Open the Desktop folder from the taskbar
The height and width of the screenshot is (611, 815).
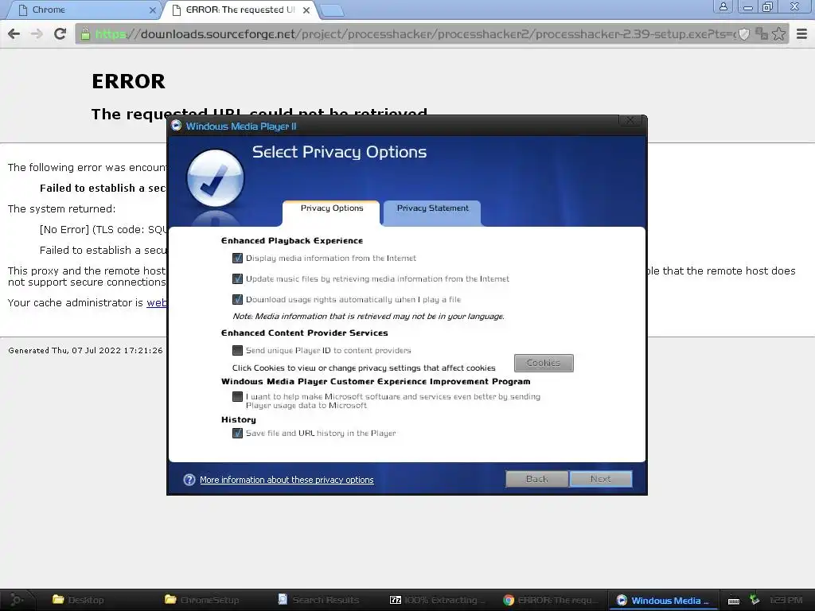tap(78, 600)
